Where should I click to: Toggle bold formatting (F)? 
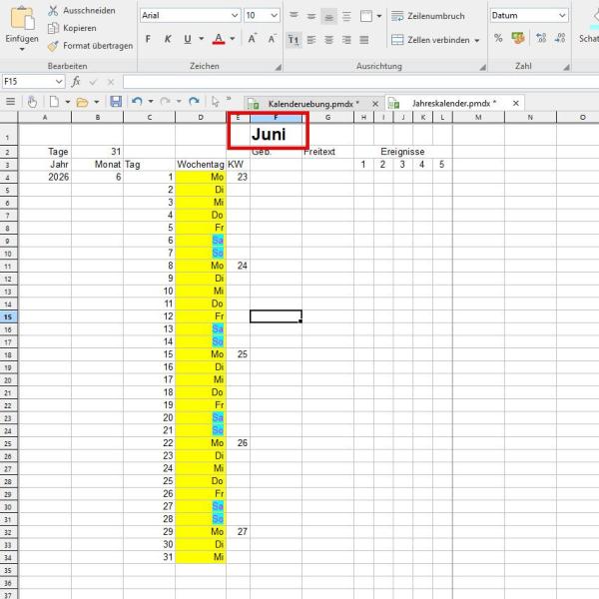tap(148, 39)
